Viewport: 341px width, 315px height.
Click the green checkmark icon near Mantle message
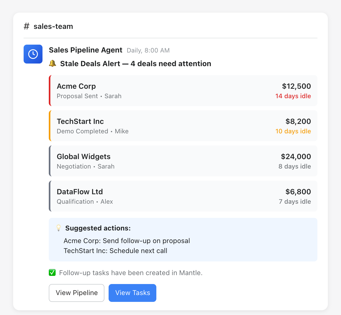[52, 273]
